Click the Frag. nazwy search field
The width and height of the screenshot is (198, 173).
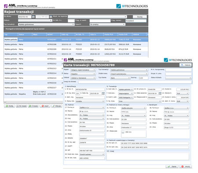[136, 21]
